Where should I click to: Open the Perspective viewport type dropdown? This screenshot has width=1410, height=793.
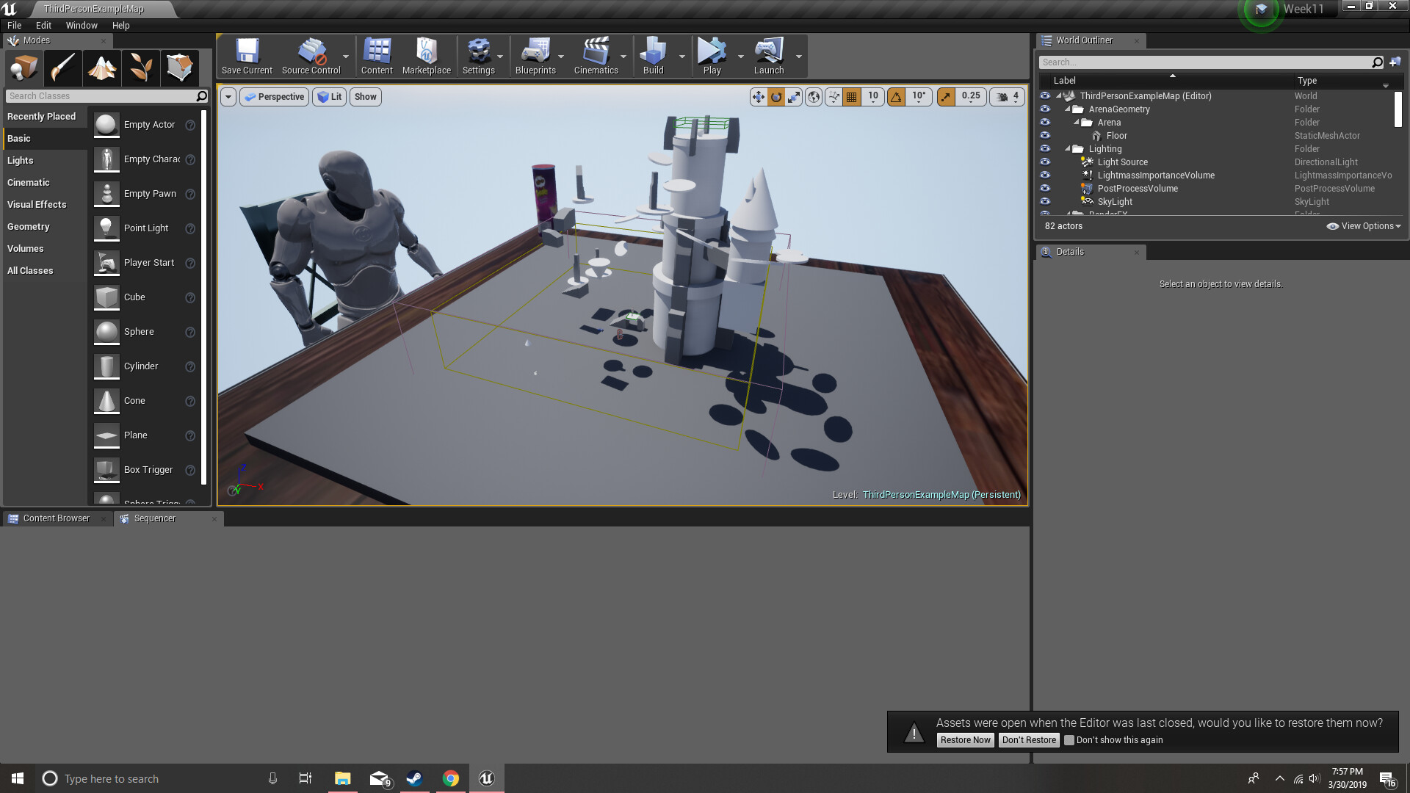274,97
